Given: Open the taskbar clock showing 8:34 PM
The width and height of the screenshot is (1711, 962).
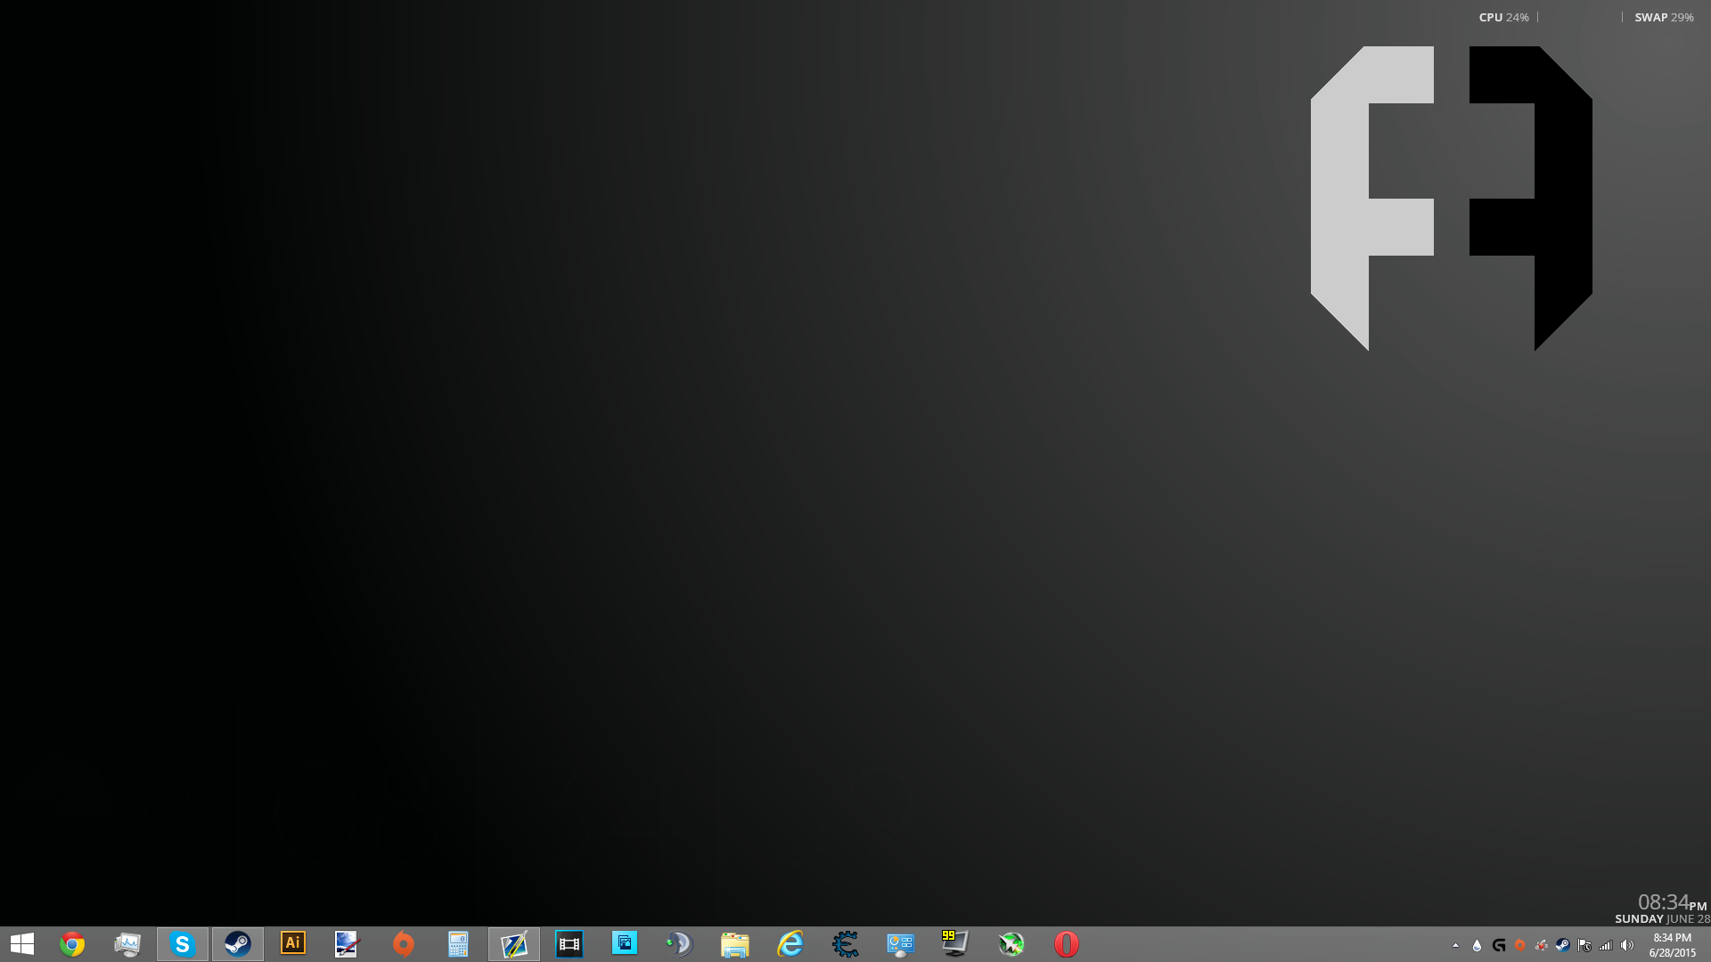Looking at the screenshot, I should click(1672, 945).
